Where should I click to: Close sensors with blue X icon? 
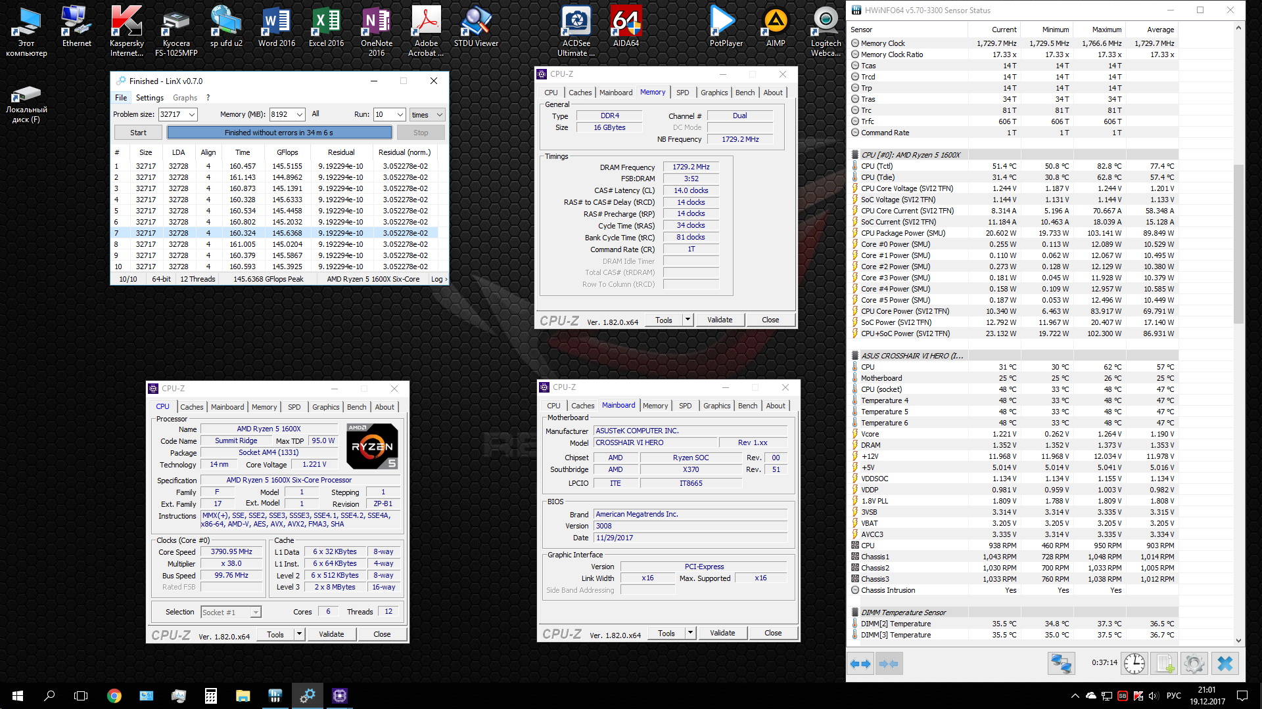[1225, 664]
